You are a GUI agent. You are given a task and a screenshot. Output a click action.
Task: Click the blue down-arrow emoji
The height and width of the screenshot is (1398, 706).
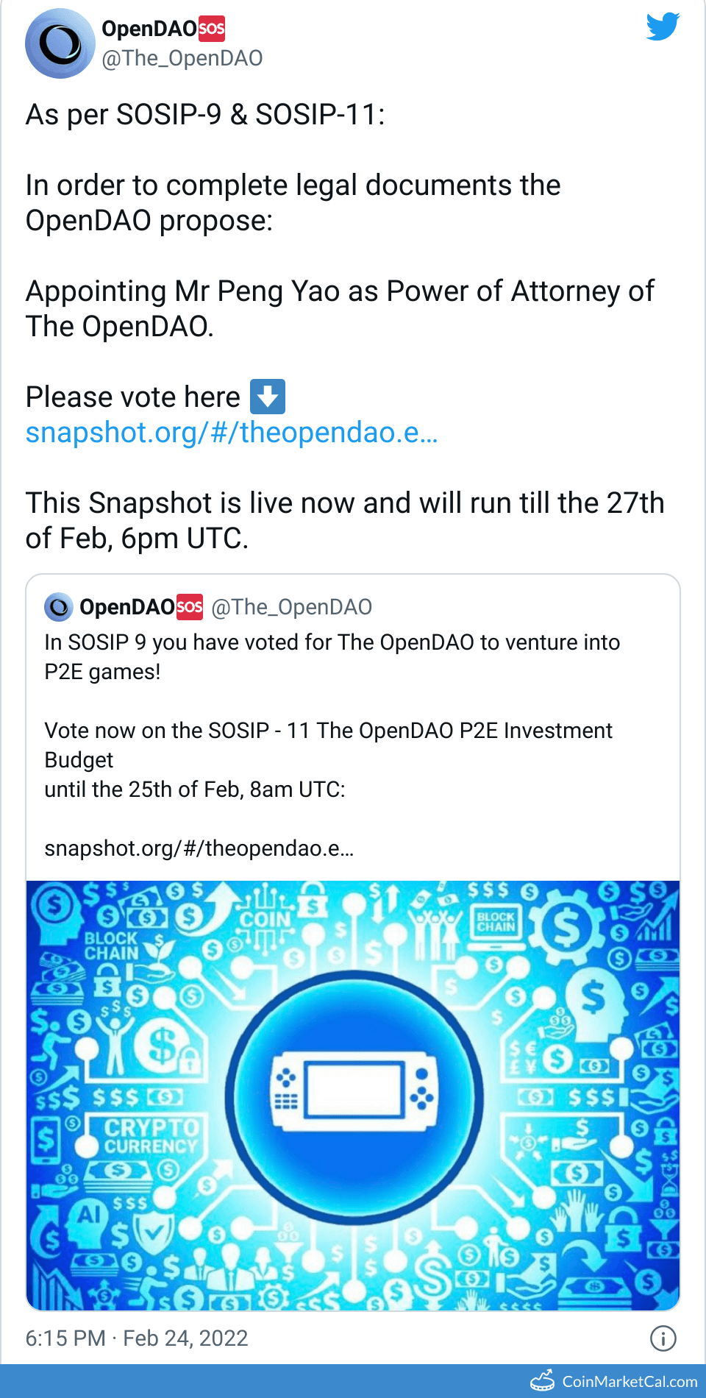(268, 397)
